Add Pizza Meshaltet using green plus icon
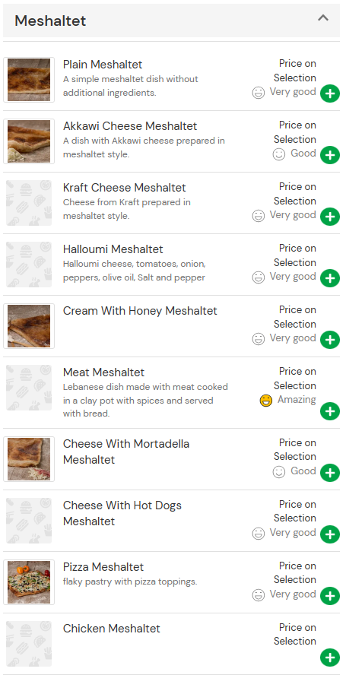This screenshot has height=675, width=346. click(329, 596)
